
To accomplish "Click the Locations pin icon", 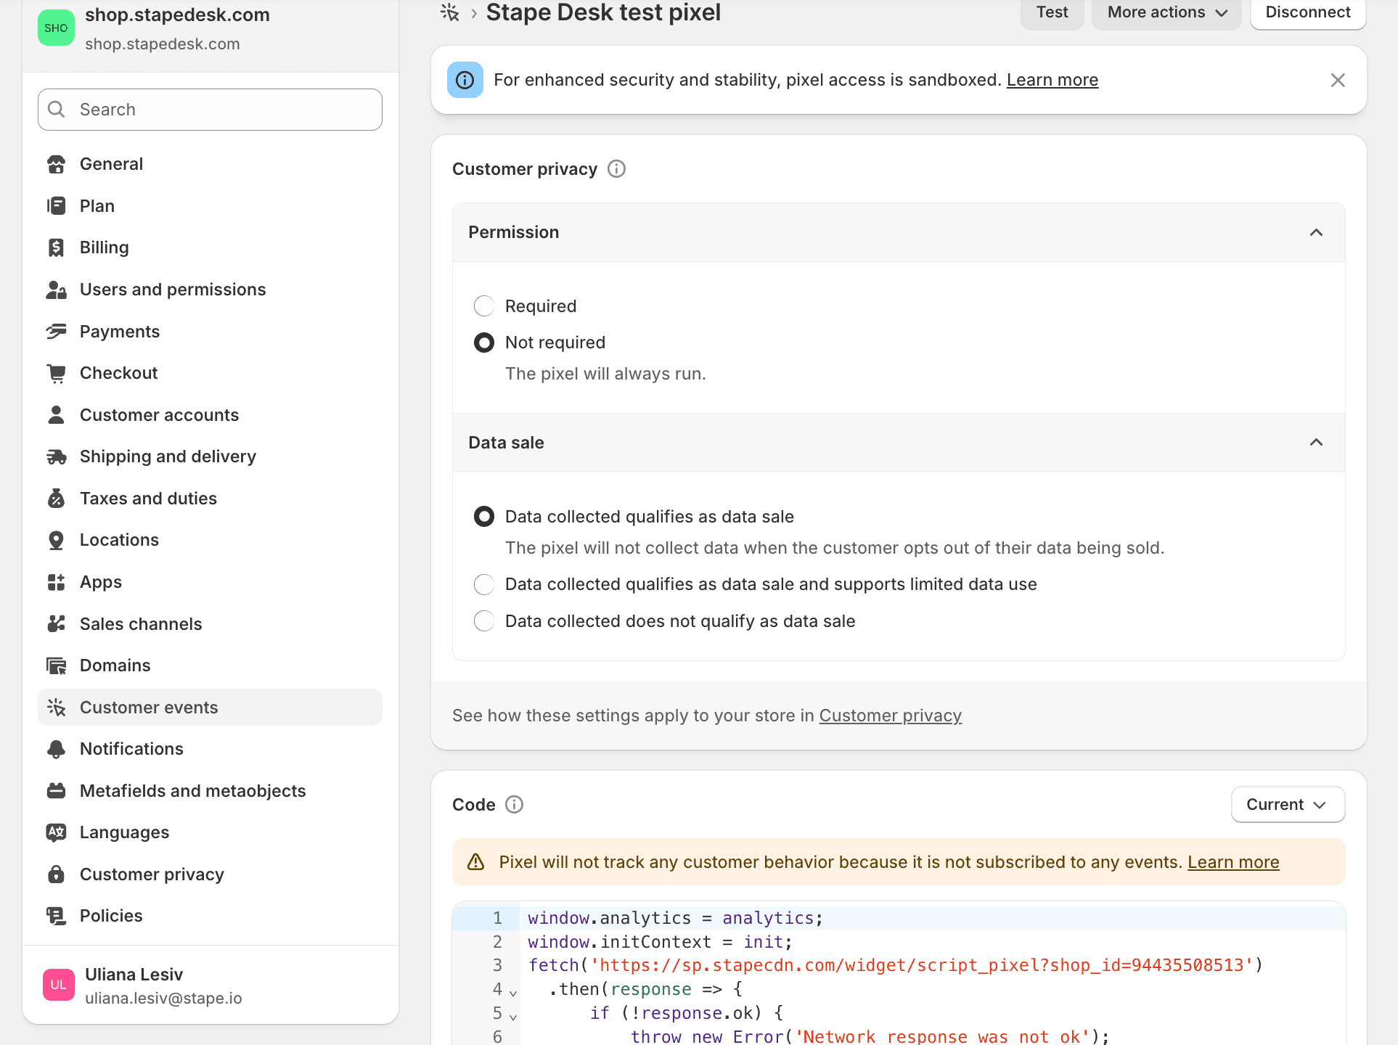I will (x=56, y=540).
